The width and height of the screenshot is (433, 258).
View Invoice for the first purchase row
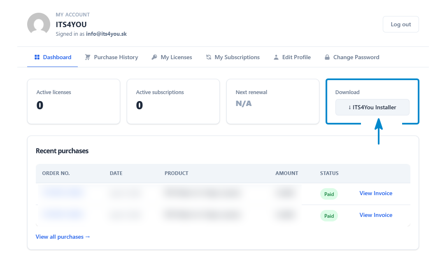pyautogui.click(x=376, y=193)
